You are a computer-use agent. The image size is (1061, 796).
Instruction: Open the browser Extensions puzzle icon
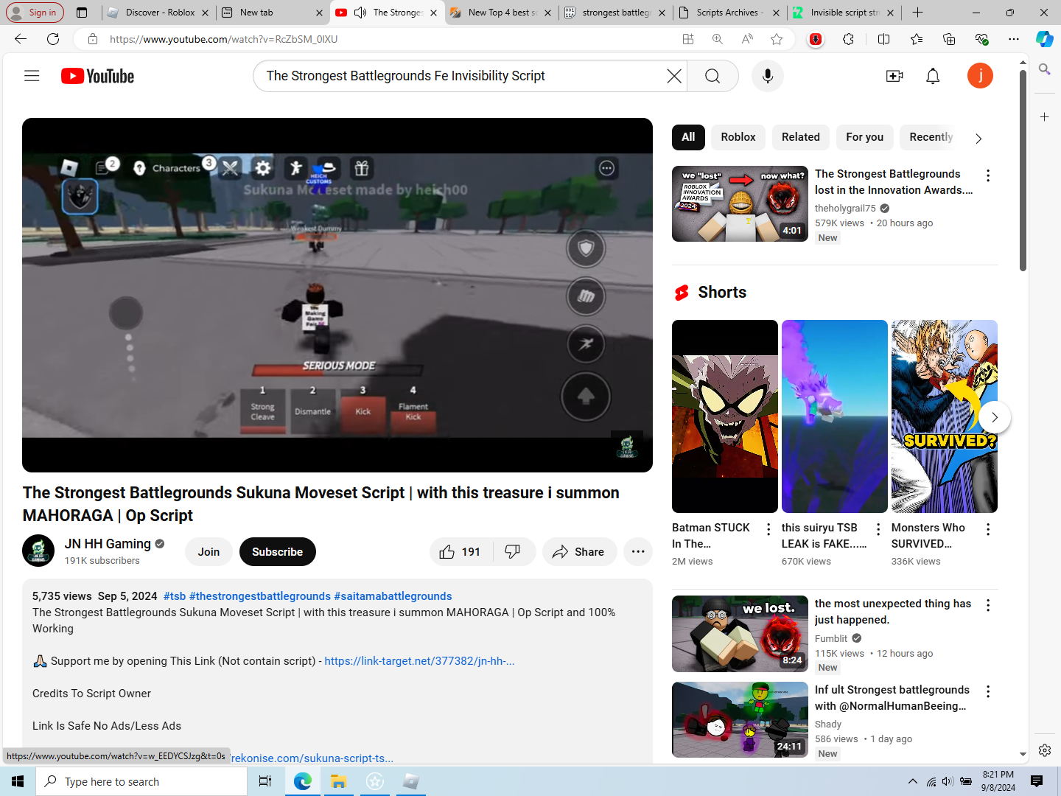point(848,39)
